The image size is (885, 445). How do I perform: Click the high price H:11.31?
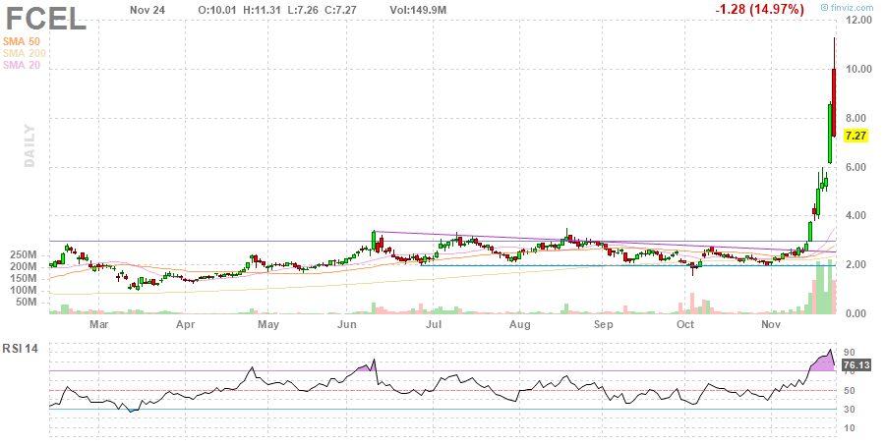(x=262, y=10)
